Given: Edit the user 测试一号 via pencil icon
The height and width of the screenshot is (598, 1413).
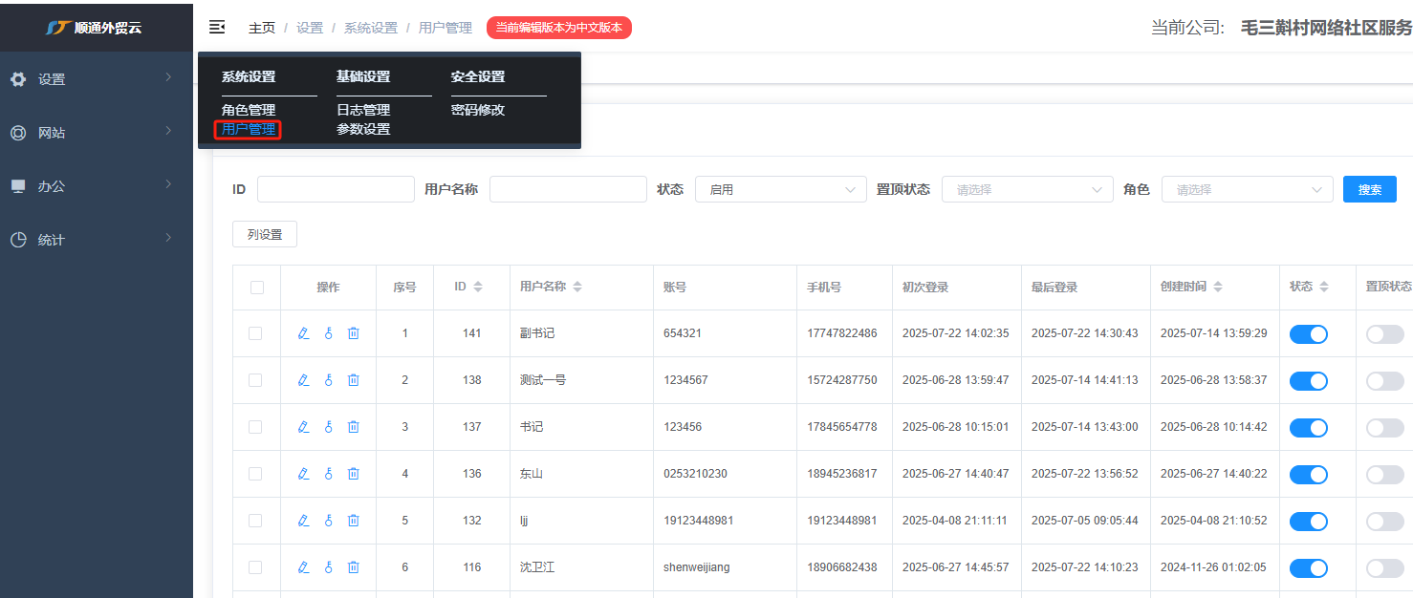Looking at the screenshot, I should (x=304, y=380).
